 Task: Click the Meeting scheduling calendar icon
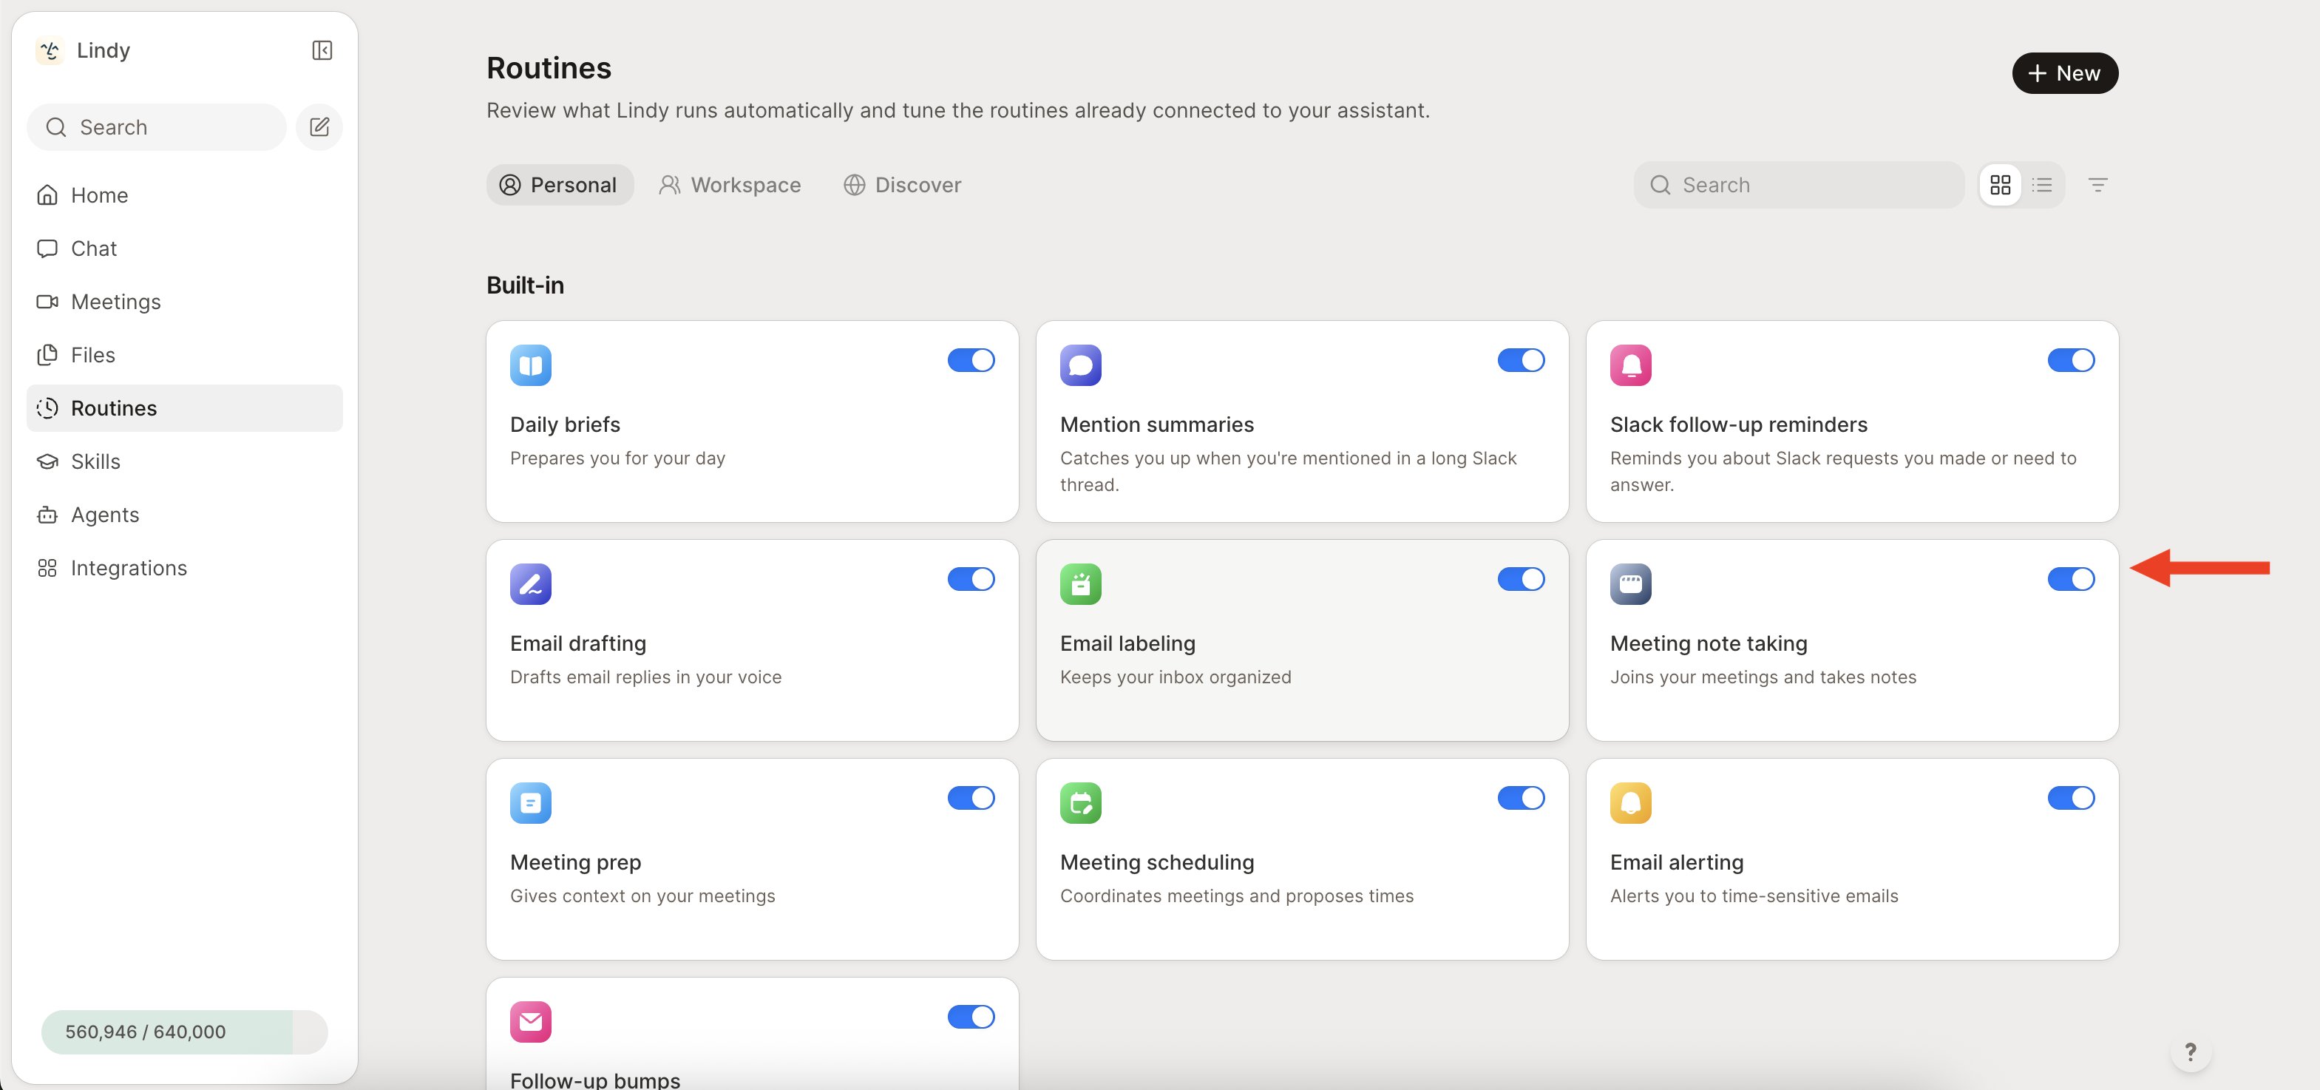pyautogui.click(x=1081, y=802)
